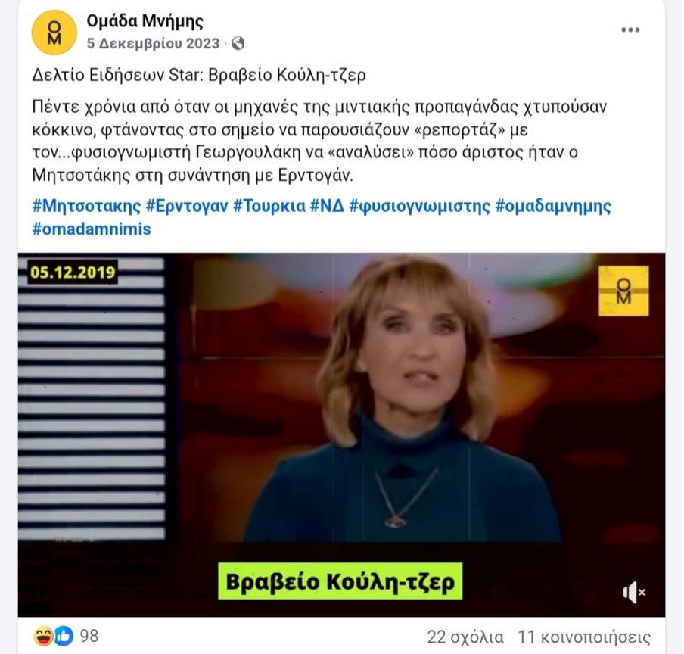The width and height of the screenshot is (684, 654).
Task: Open the three-dot post options menu
Action: tap(630, 30)
